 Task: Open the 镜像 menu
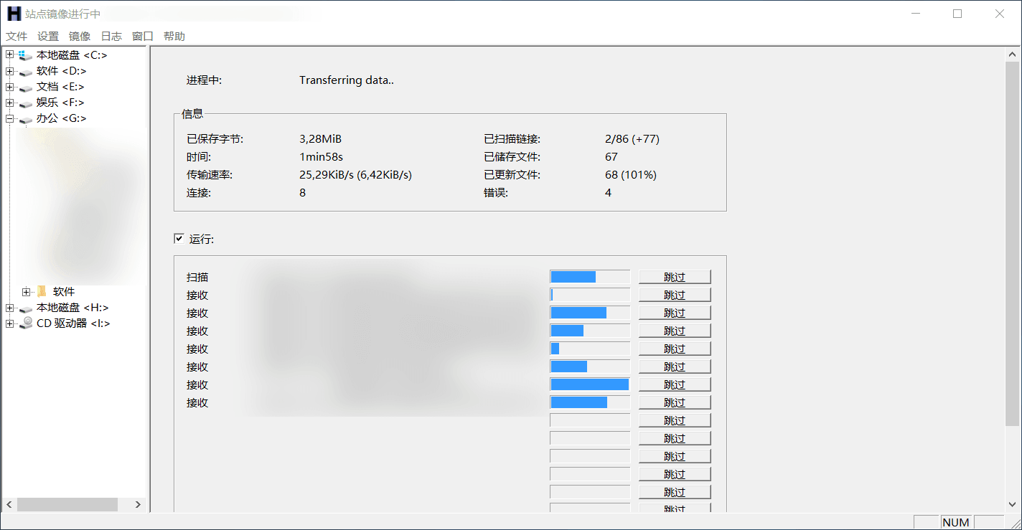[79, 35]
